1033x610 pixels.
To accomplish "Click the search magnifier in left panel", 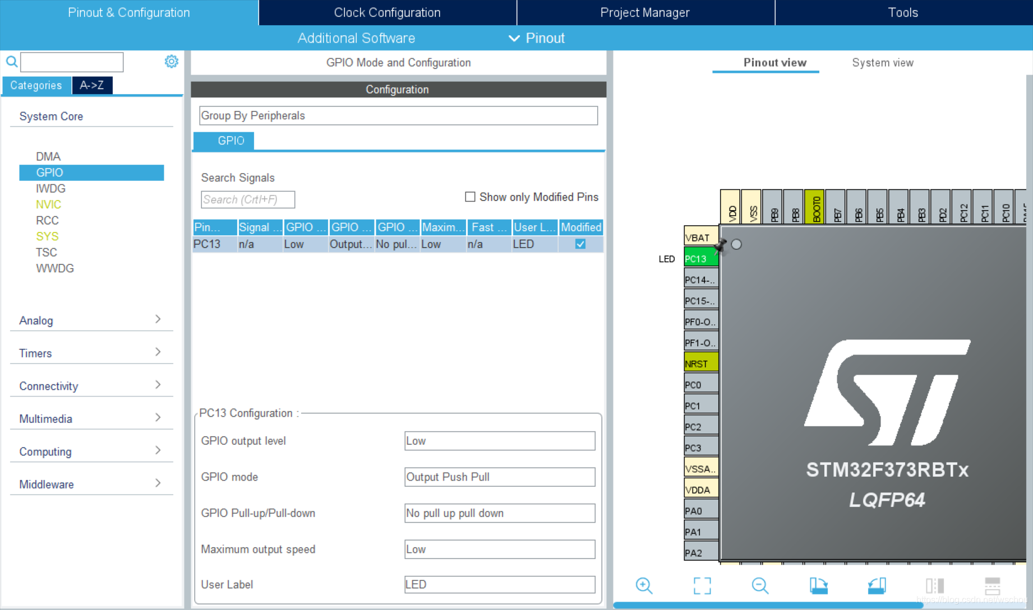I will click(12, 62).
